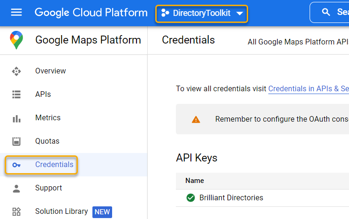
Task: Open APIs in the sidebar
Action: tap(43, 94)
